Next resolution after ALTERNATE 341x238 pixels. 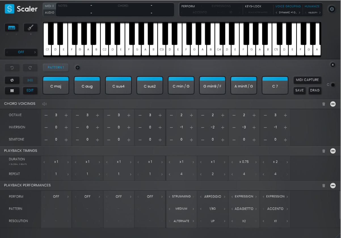193,221
